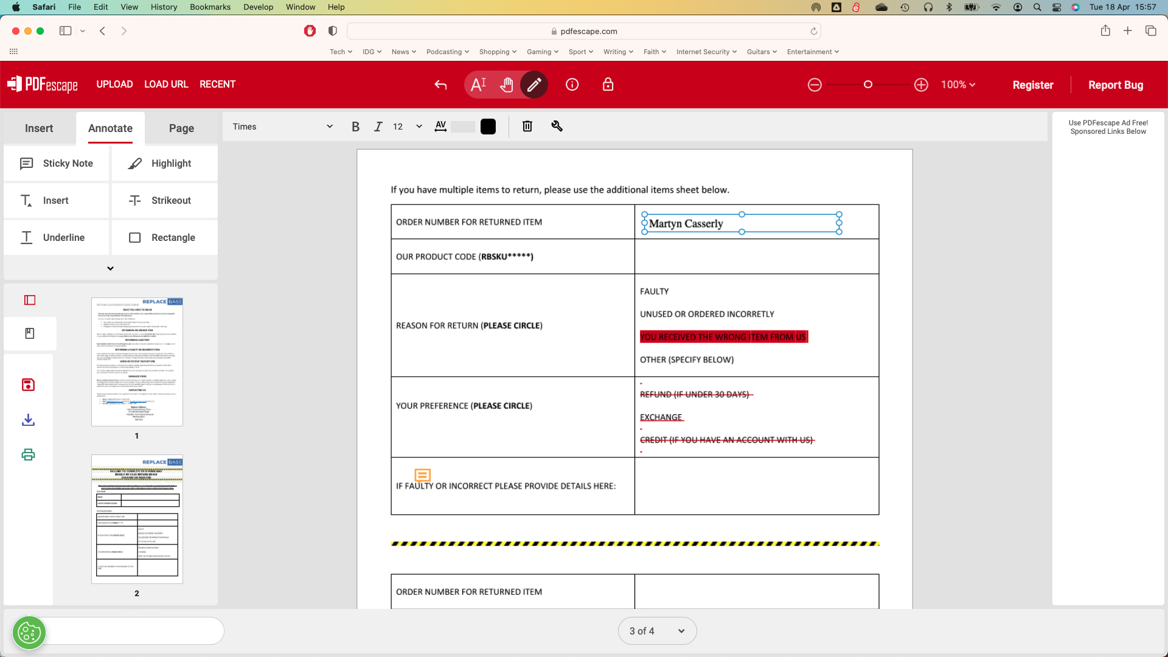Viewport: 1168px width, 657px height.
Task: Download the PDF file
Action: click(28, 420)
